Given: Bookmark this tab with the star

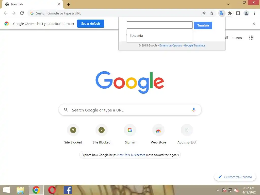Looking at the screenshot, I should (212, 13).
